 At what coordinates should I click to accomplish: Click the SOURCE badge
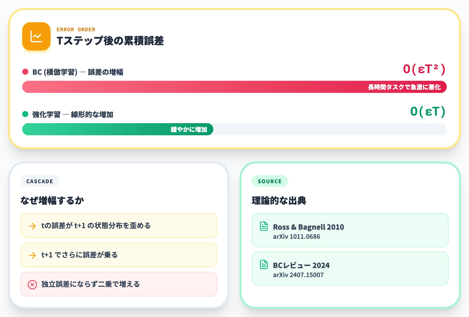(x=270, y=181)
